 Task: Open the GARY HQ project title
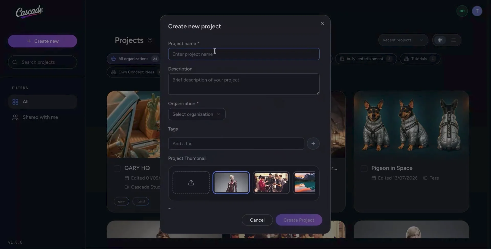(137, 168)
